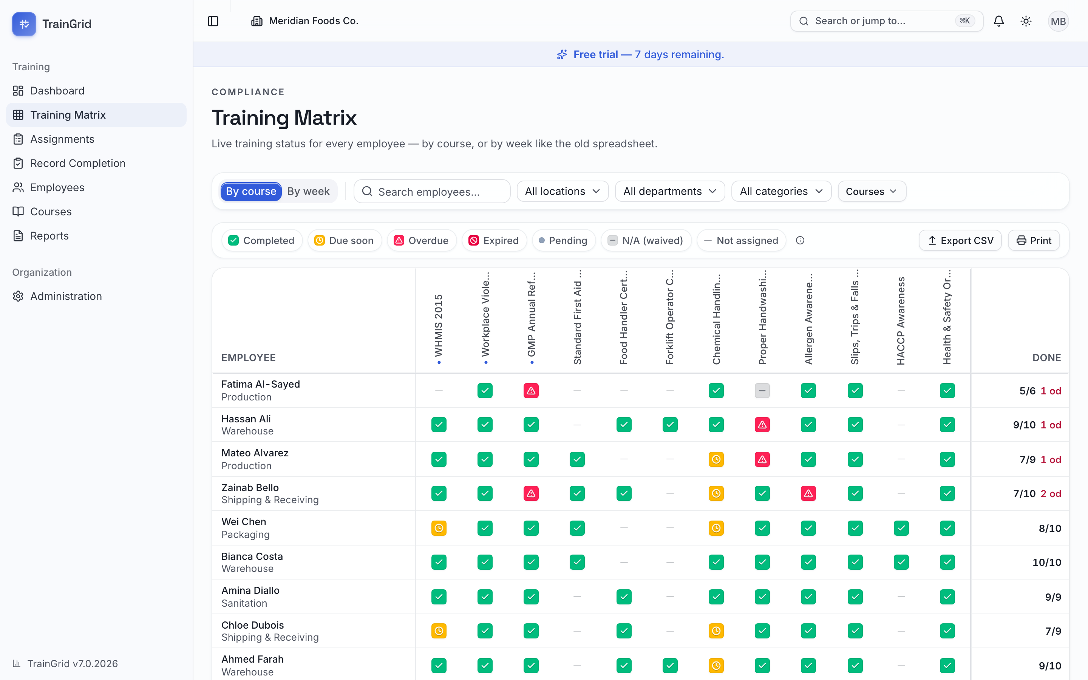
Task: Click the WHMIS 2015 column header
Action: [x=439, y=325]
